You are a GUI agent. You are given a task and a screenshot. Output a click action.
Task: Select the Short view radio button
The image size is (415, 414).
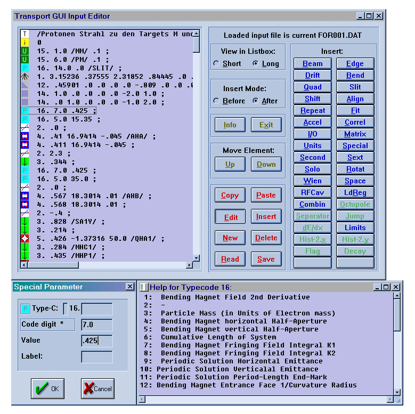(x=216, y=63)
